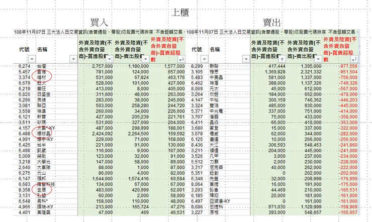Open the 代號 filter dropdown in 買入 table
Screen dimensions: 372x222
(32, 59)
